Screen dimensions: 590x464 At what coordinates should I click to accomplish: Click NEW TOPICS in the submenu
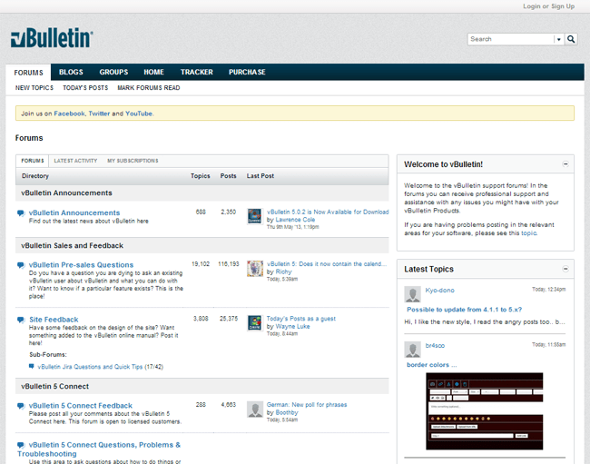[34, 88]
